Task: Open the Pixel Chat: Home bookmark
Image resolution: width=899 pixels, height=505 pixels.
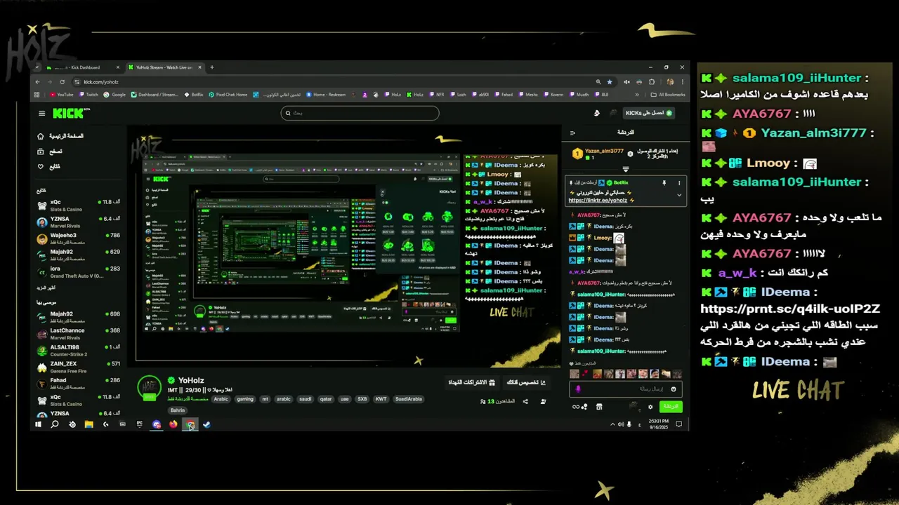Action: coord(228,95)
